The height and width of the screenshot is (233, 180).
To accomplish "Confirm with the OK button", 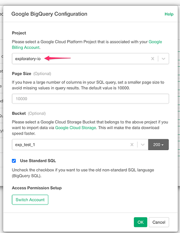I will pos(140,222).
